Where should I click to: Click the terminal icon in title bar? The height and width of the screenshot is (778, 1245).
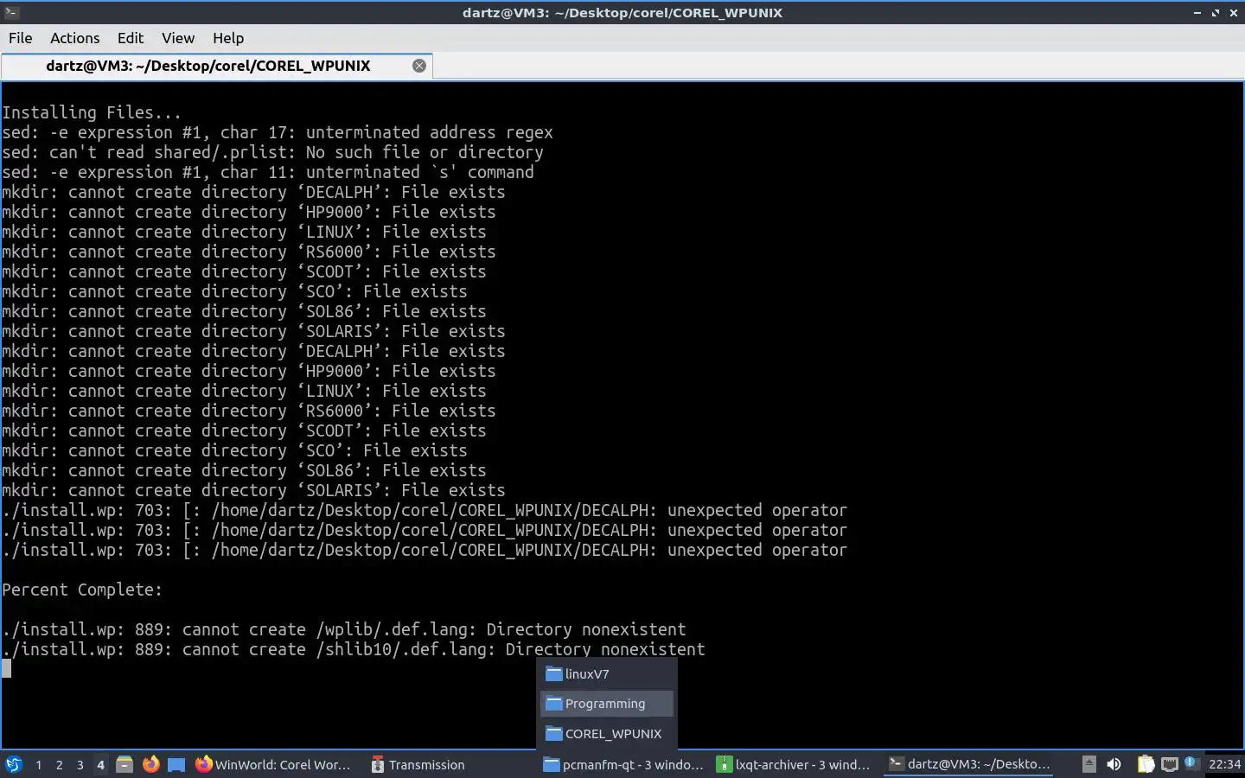coord(12,12)
